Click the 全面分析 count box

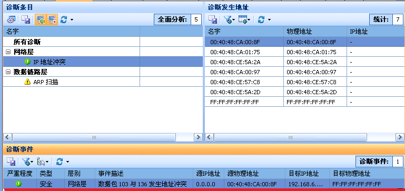(x=196, y=19)
